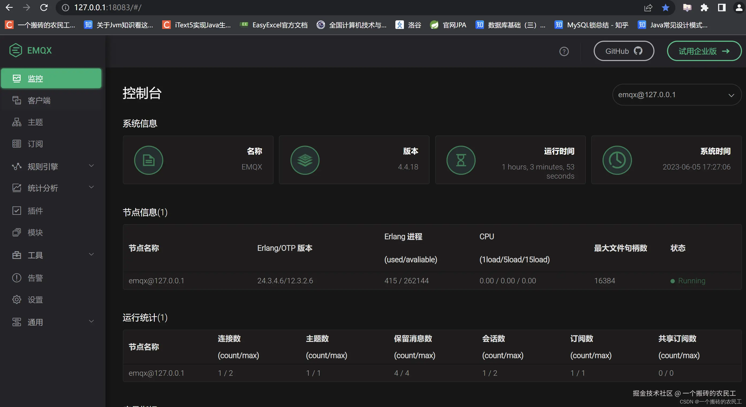Image resolution: width=746 pixels, height=407 pixels.
Task: Open the MySQL锁总结 - 知乎 bookmark
Action: coord(591,25)
